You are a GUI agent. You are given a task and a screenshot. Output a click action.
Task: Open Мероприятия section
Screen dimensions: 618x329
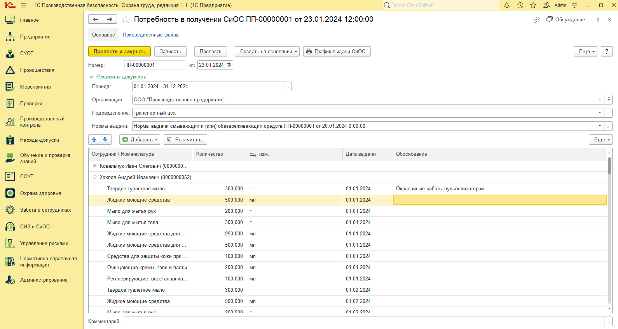(42, 87)
